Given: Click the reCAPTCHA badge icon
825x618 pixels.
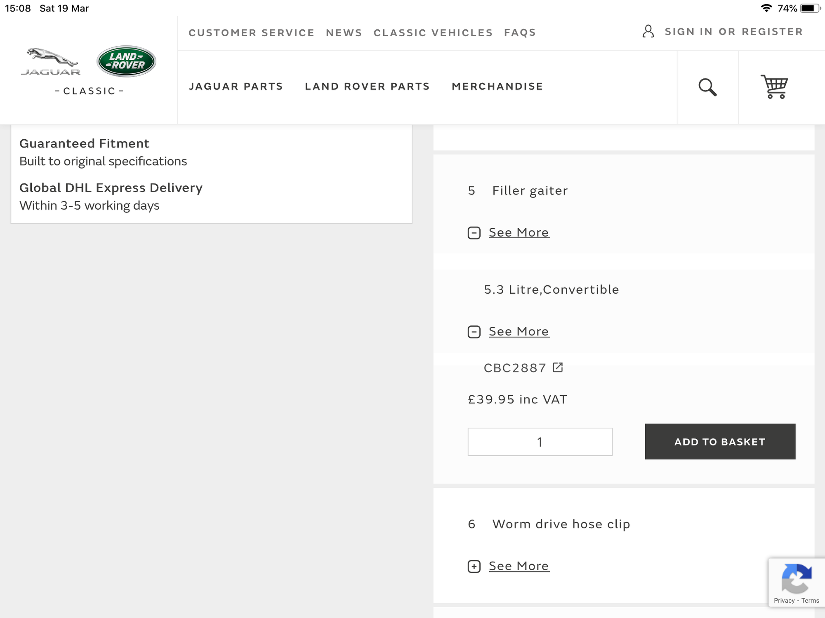Looking at the screenshot, I should (x=796, y=578).
